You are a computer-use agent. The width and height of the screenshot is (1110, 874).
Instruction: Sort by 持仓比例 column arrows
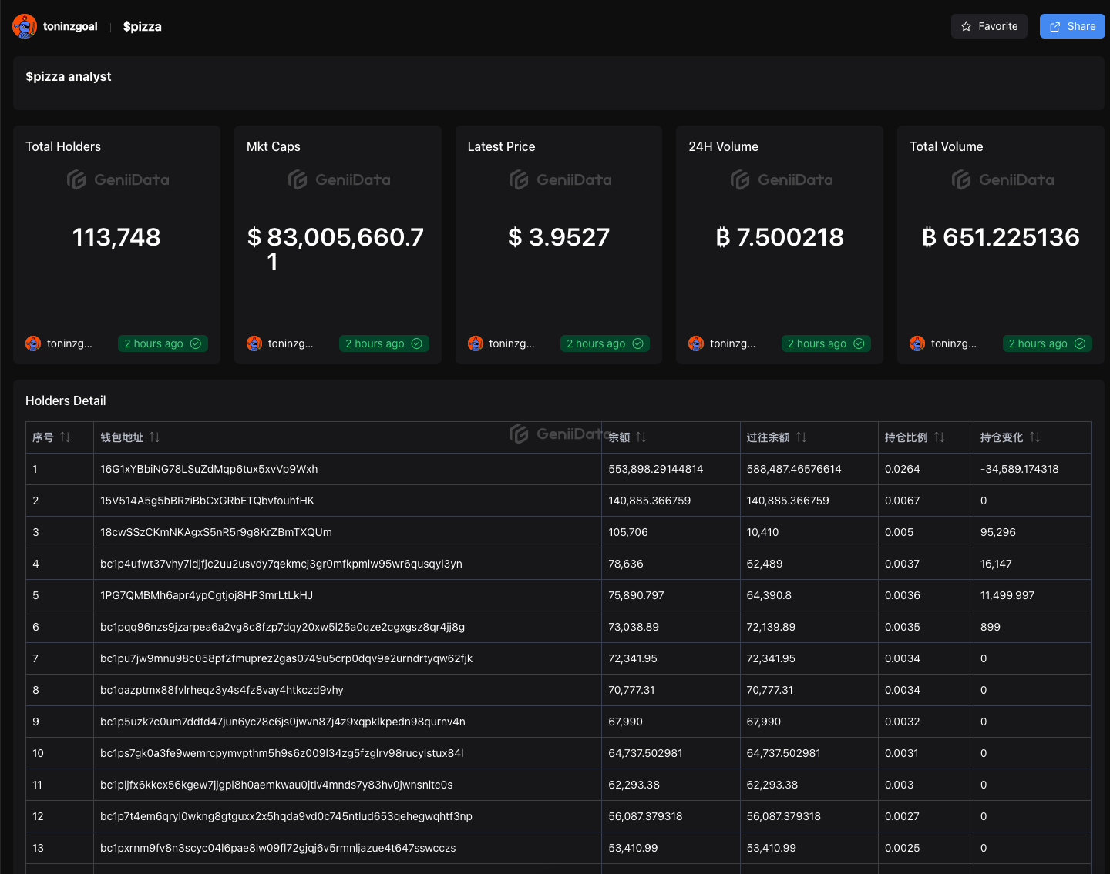940,437
